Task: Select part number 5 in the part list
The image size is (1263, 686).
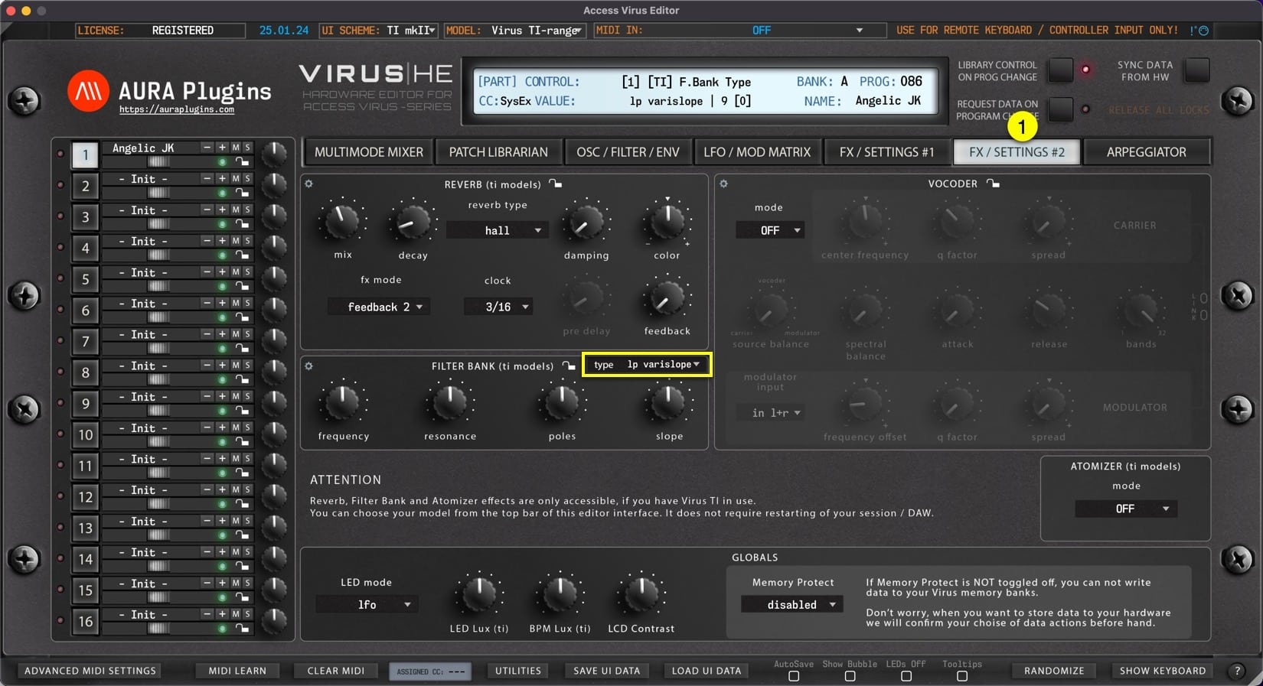Action: (85, 279)
